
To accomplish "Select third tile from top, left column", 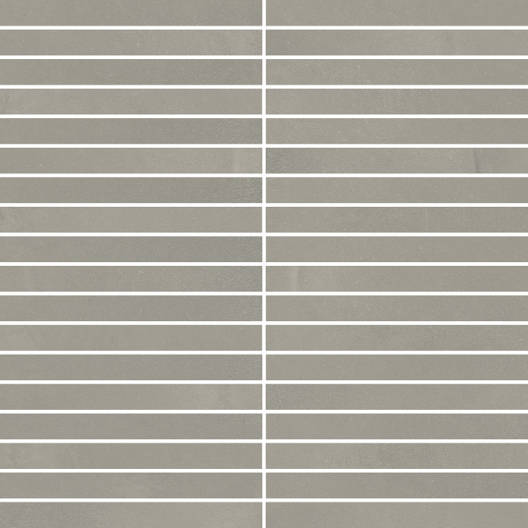I will click(132, 72).
